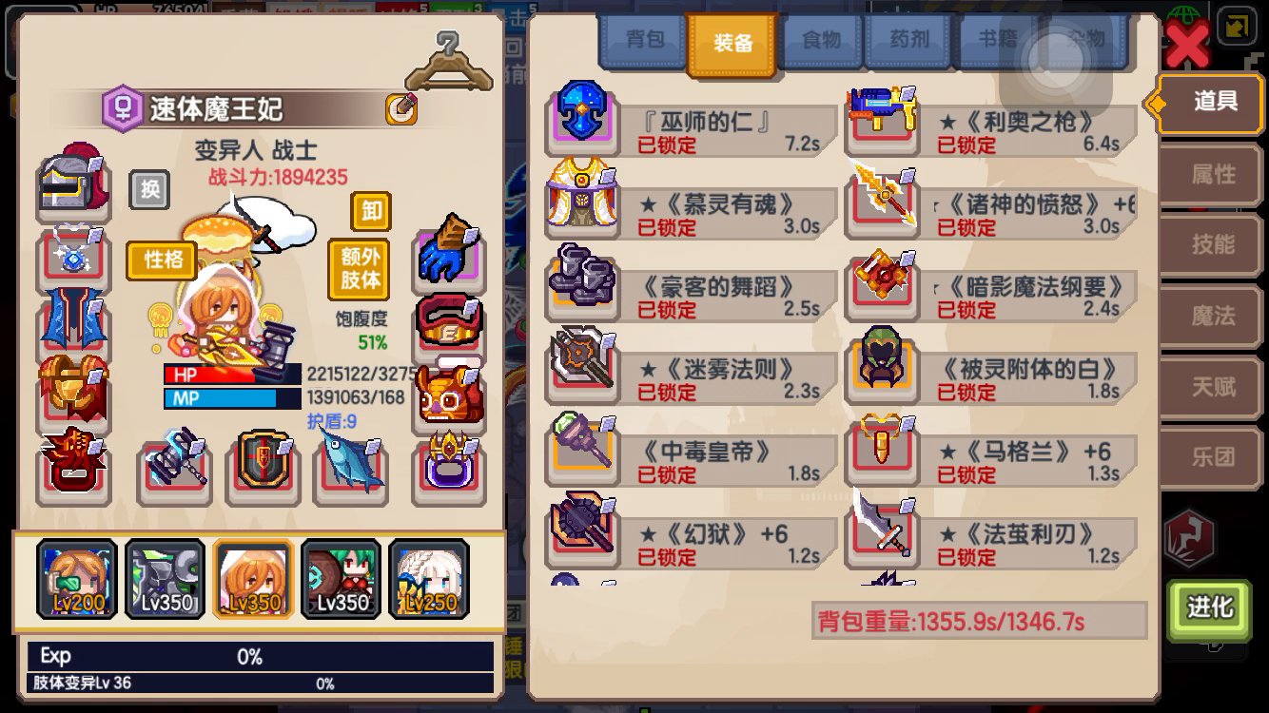Click the 额外肢体 button
The width and height of the screenshot is (1269, 713).
pyautogui.click(x=359, y=269)
